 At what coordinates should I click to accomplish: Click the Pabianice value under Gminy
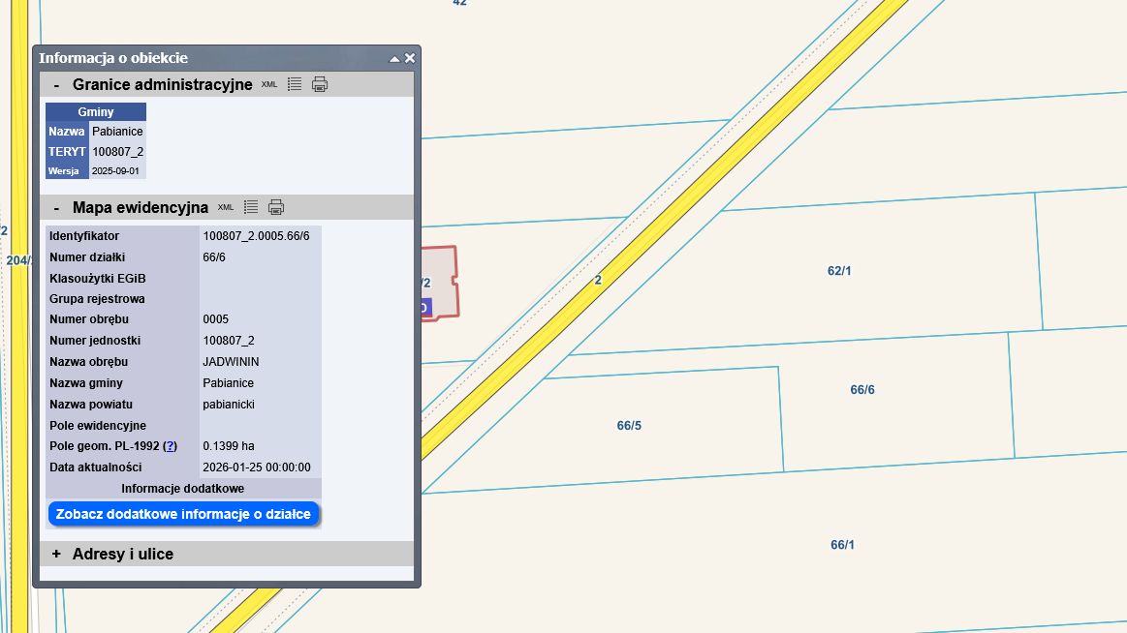(117, 132)
